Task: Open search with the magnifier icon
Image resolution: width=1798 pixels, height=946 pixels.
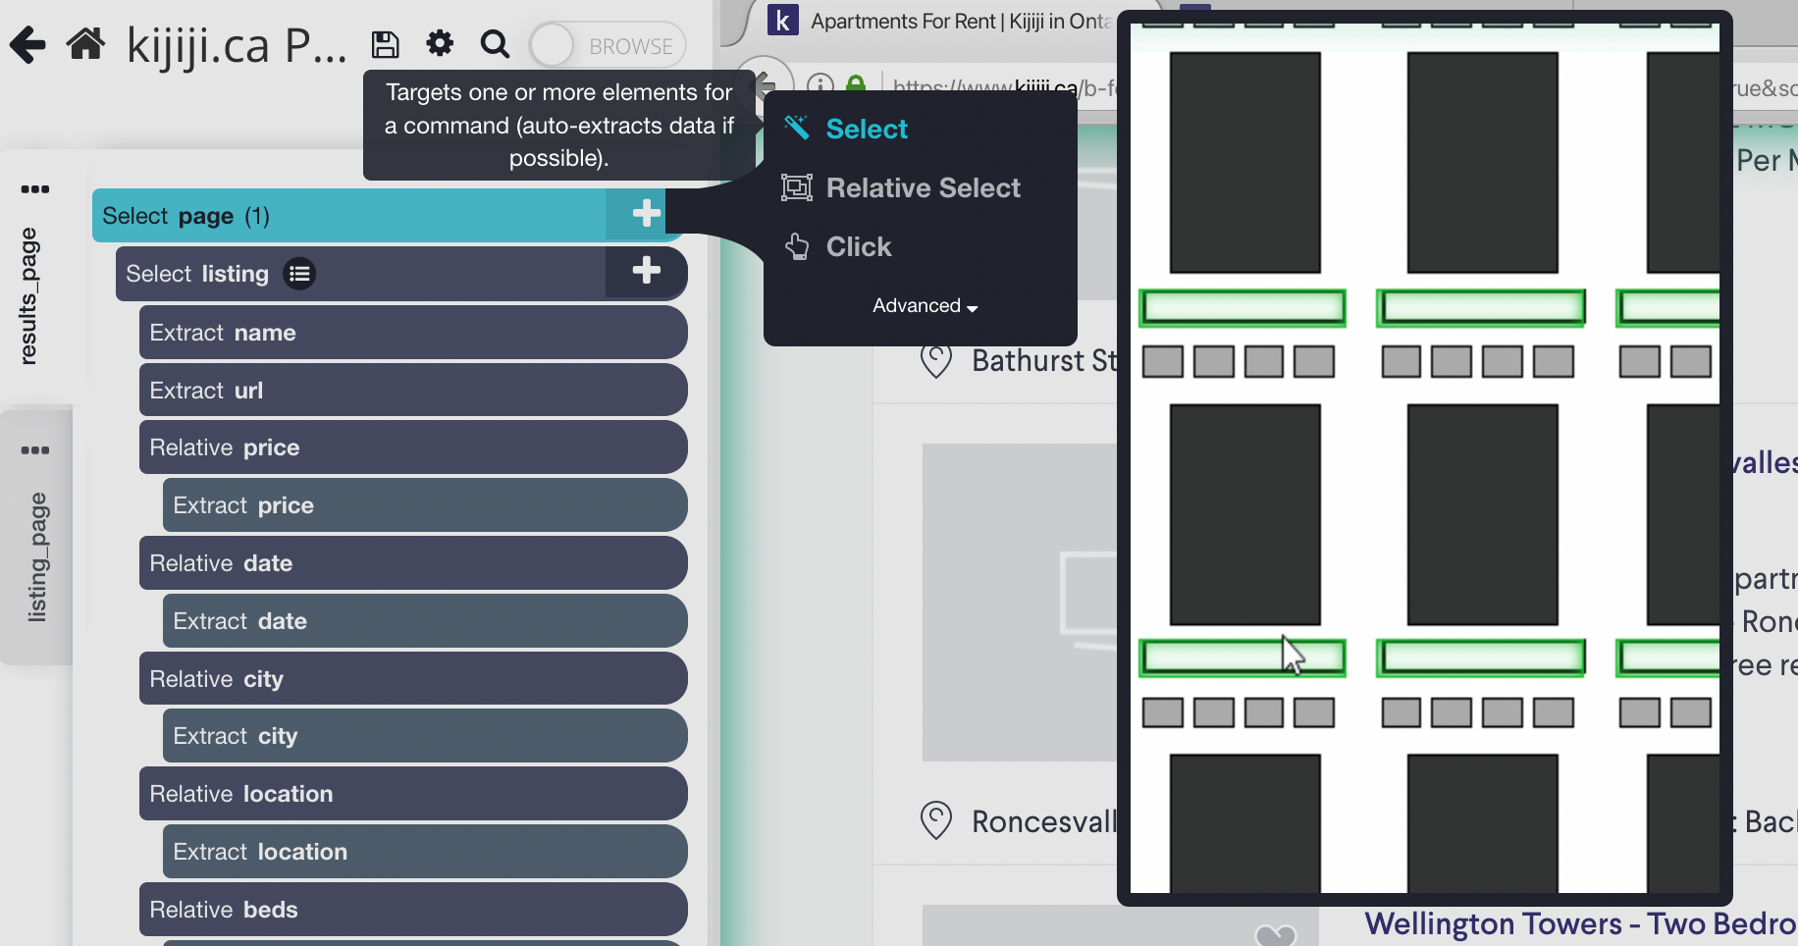Action: pyautogui.click(x=495, y=44)
